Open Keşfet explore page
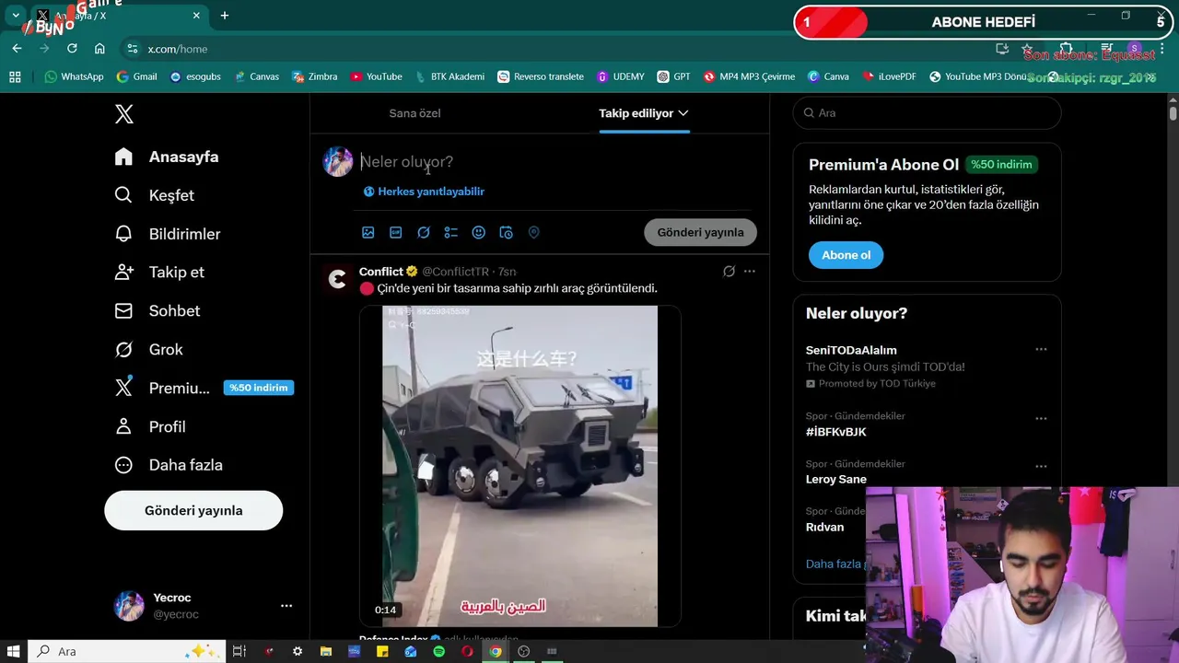This screenshot has width=1179, height=663. tap(155, 195)
